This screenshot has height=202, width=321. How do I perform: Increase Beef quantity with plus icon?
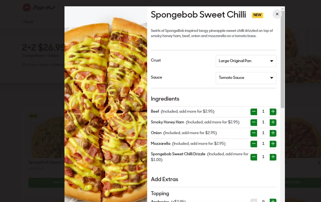(273, 112)
